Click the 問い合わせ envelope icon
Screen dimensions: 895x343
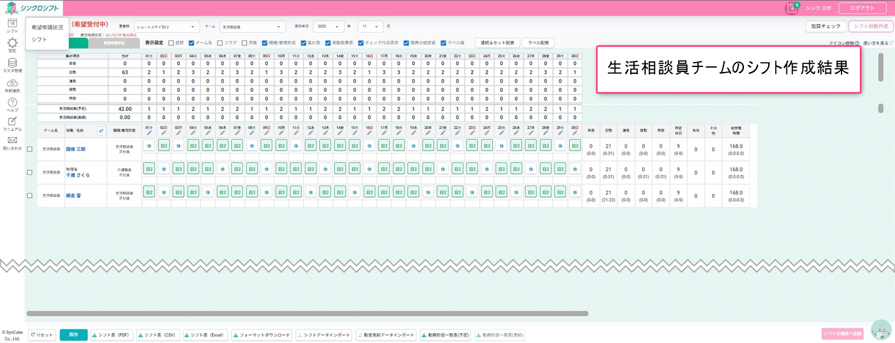12,141
